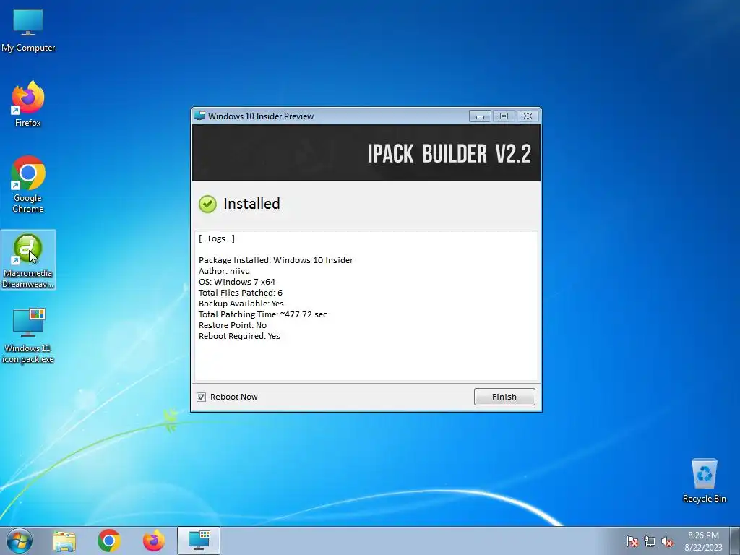Click the 'Backup Available: Yes' log line
The height and width of the screenshot is (555, 740).
[x=241, y=304]
